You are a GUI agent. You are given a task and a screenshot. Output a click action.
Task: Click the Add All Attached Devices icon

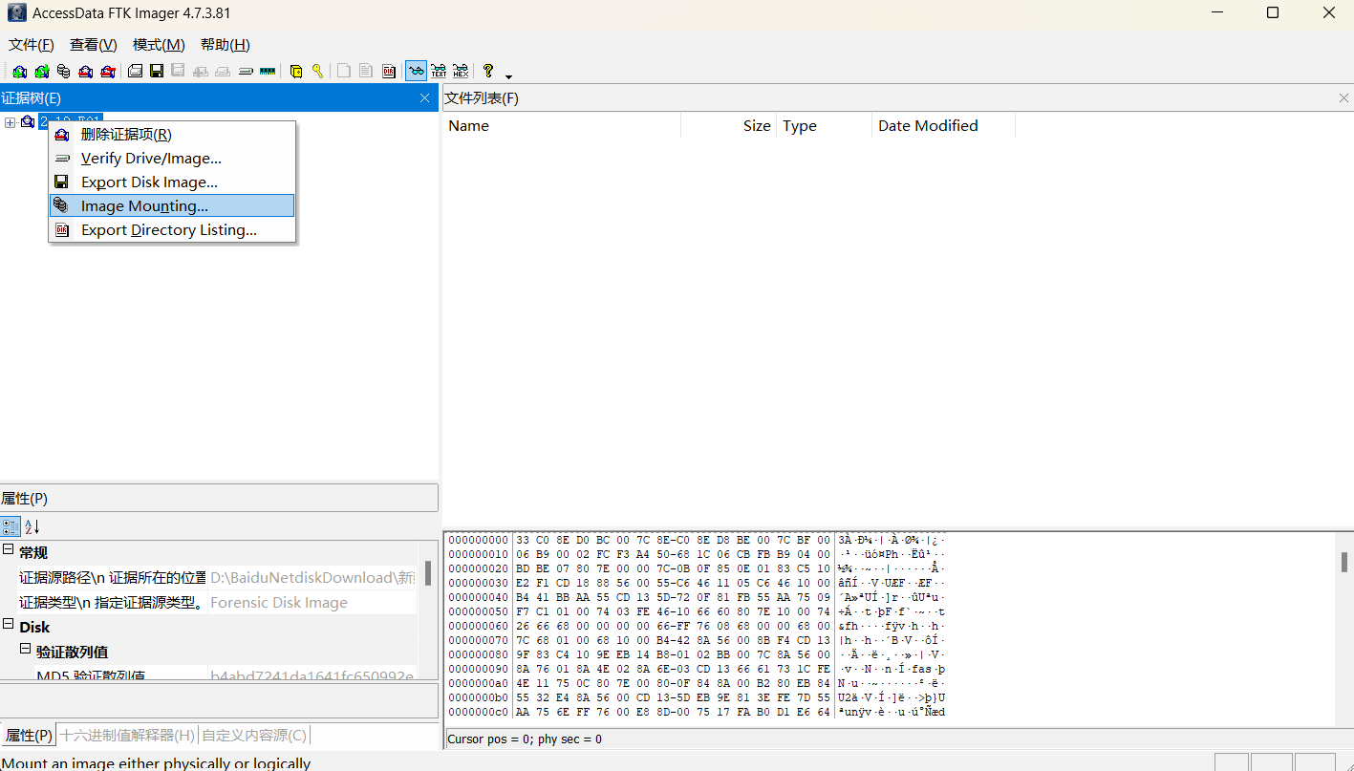[x=41, y=71]
